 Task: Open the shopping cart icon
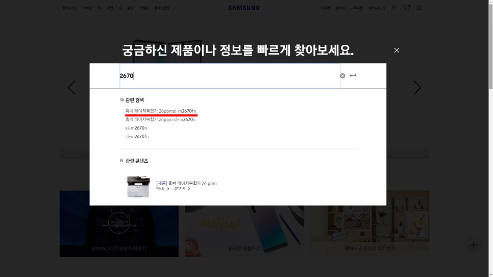[407, 8]
